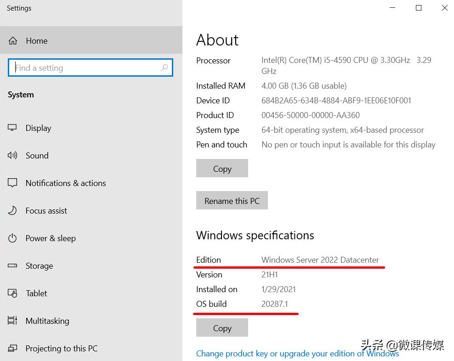Image resolution: width=454 pixels, height=361 pixels.
Task: Open Notifications & actions page
Action: (91, 183)
